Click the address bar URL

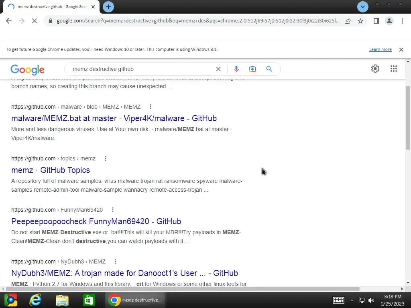198,21
